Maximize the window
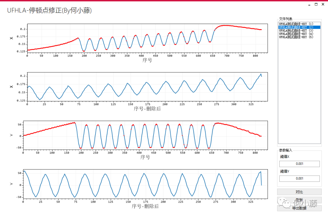328x218 pixels. click(316, 4)
